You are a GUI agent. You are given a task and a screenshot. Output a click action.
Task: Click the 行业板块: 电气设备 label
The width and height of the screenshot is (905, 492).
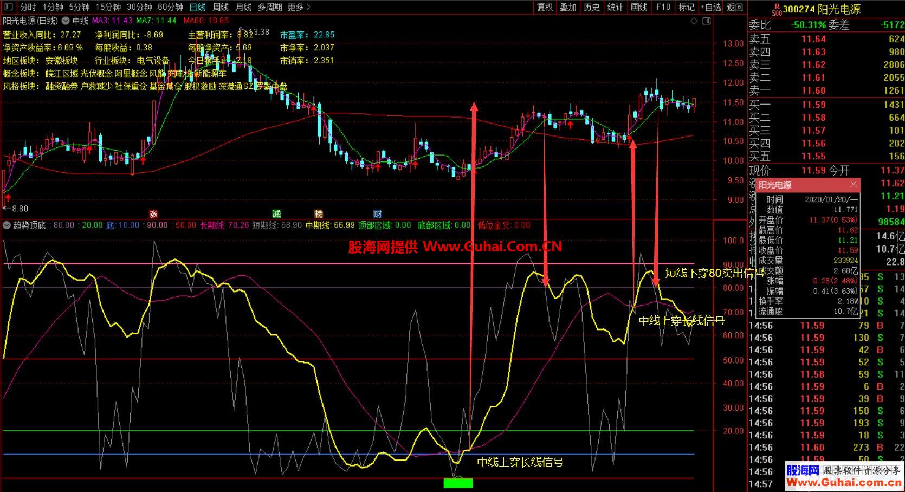point(132,61)
